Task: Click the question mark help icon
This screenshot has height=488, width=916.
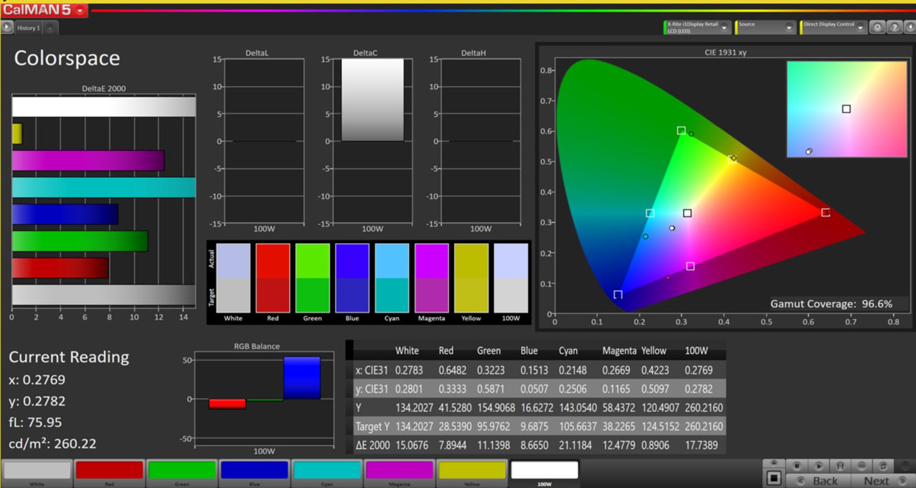Action: (x=895, y=28)
